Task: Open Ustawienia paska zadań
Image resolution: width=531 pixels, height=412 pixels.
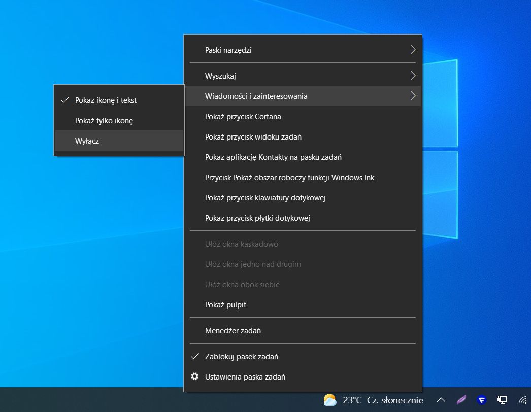Action: tap(245, 376)
